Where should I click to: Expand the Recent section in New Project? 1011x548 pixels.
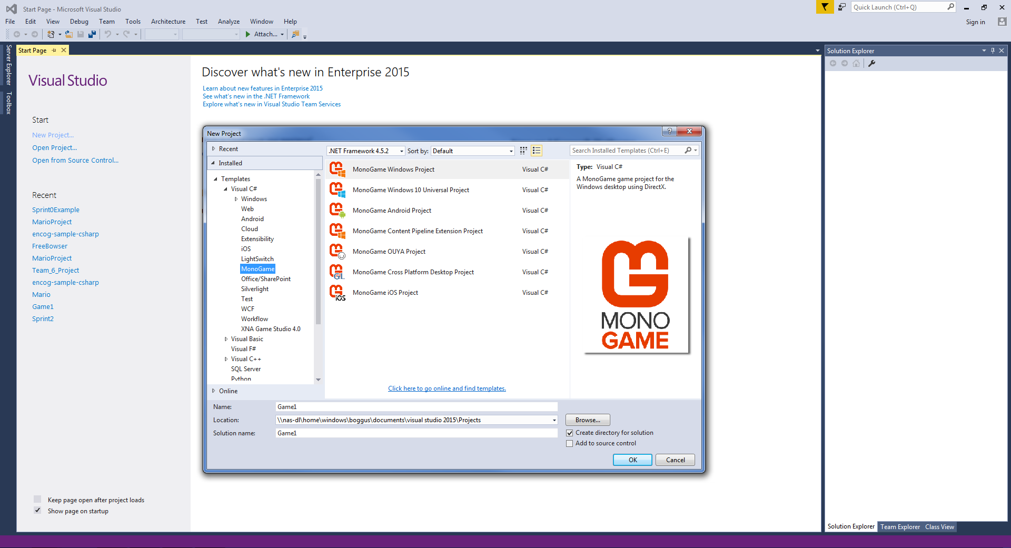pyautogui.click(x=213, y=149)
